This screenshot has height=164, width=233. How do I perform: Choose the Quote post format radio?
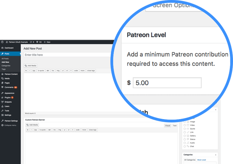click(185, 129)
